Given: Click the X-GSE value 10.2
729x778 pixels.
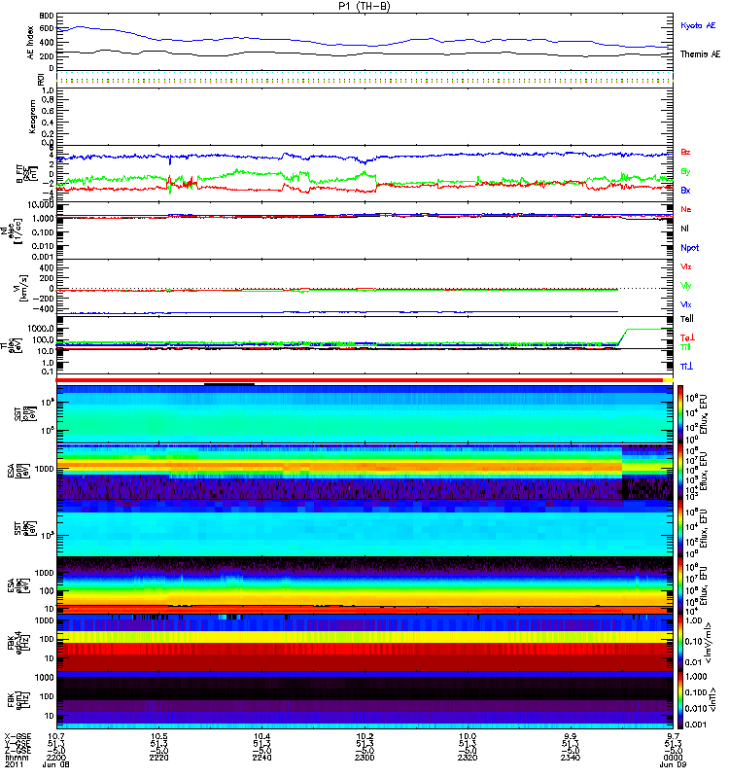Looking at the screenshot, I should click(x=364, y=736).
